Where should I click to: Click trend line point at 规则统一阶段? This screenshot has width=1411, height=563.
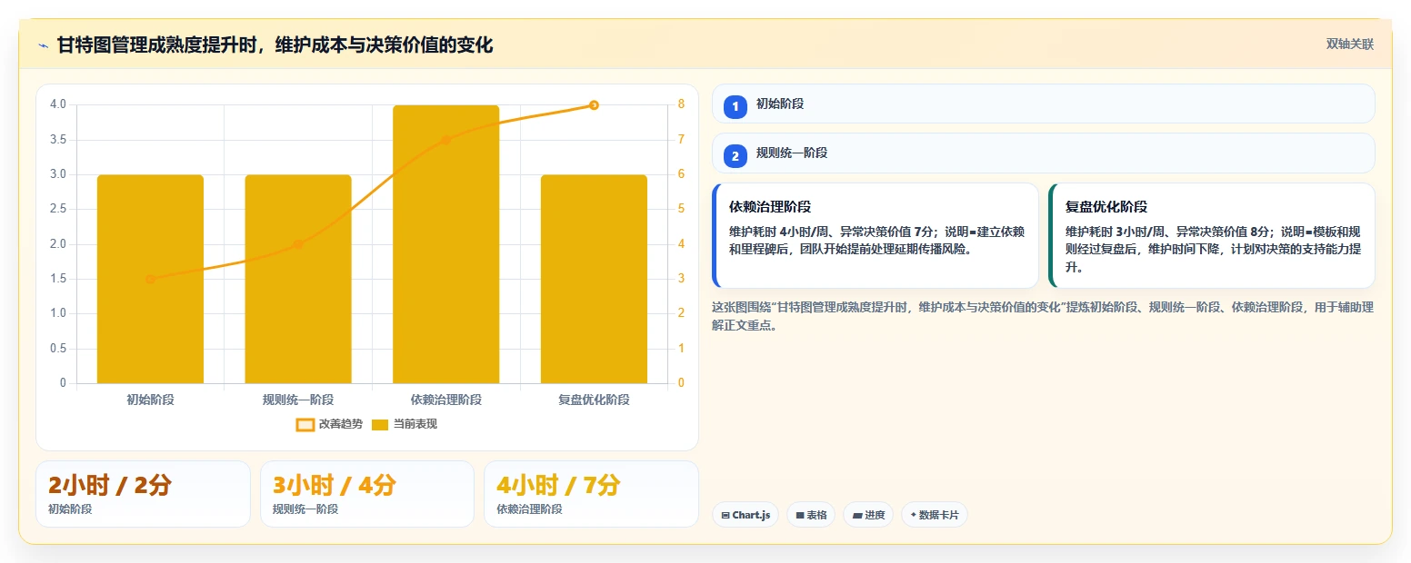(x=298, y=244)
